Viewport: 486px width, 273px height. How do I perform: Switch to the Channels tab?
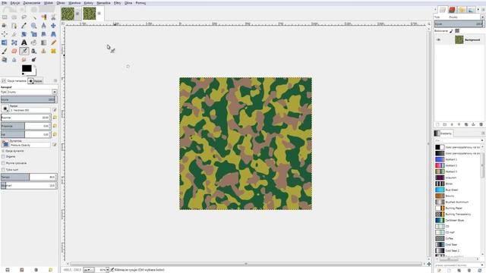pos(452,10)
